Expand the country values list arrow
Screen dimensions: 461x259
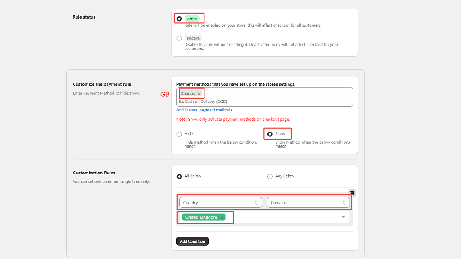click(343, 217)
